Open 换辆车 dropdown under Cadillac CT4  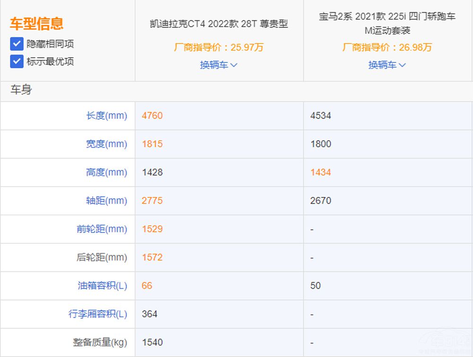[x=219, y=65]
